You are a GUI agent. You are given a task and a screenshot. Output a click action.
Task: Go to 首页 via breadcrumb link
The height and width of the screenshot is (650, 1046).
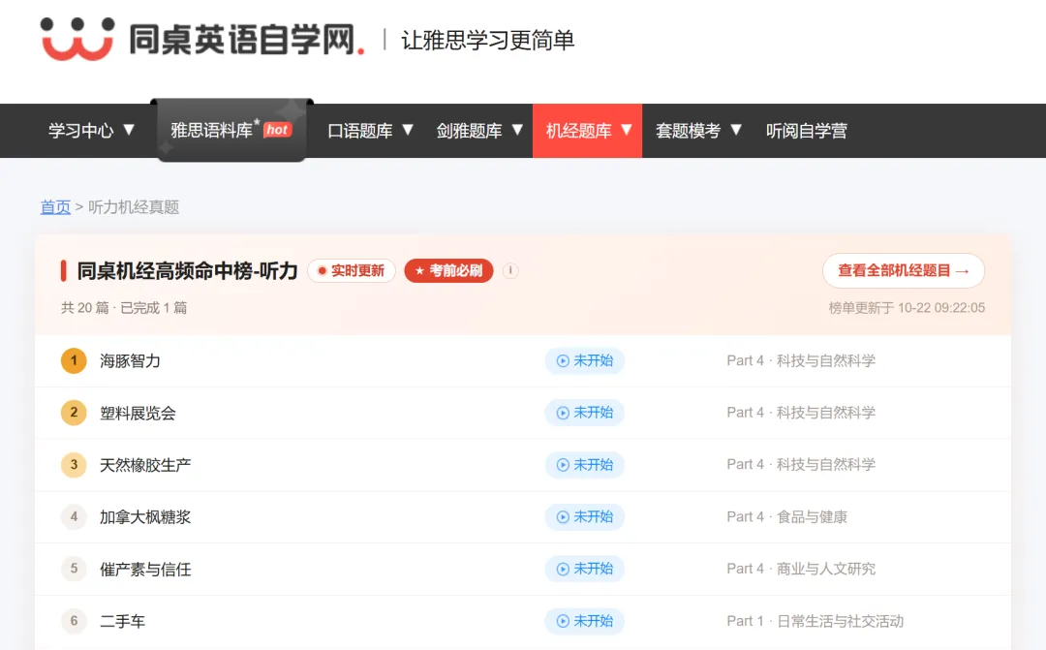55,207
